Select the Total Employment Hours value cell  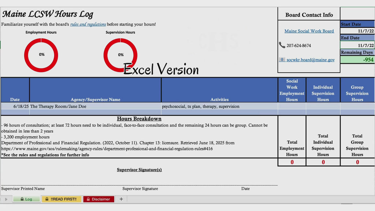292,162
